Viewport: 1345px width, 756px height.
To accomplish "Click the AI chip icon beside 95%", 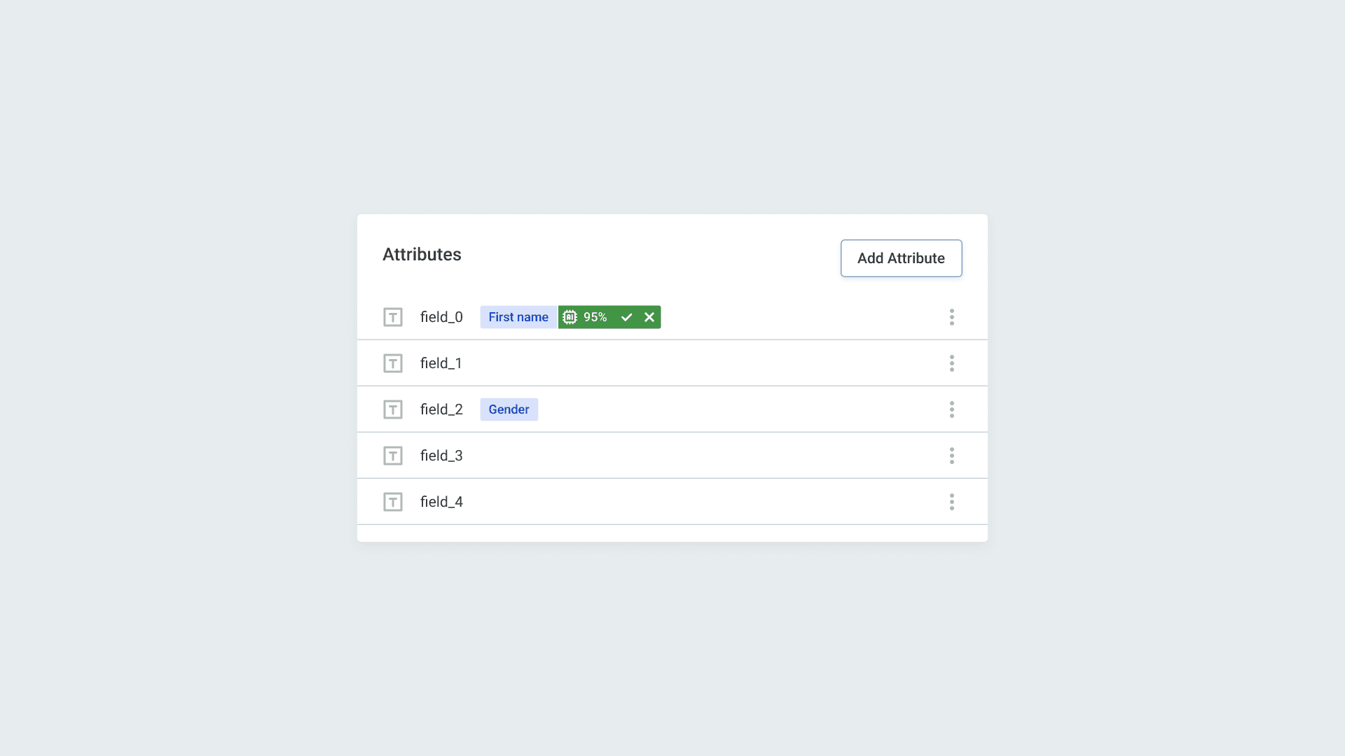I will click(x=570, y=317).
